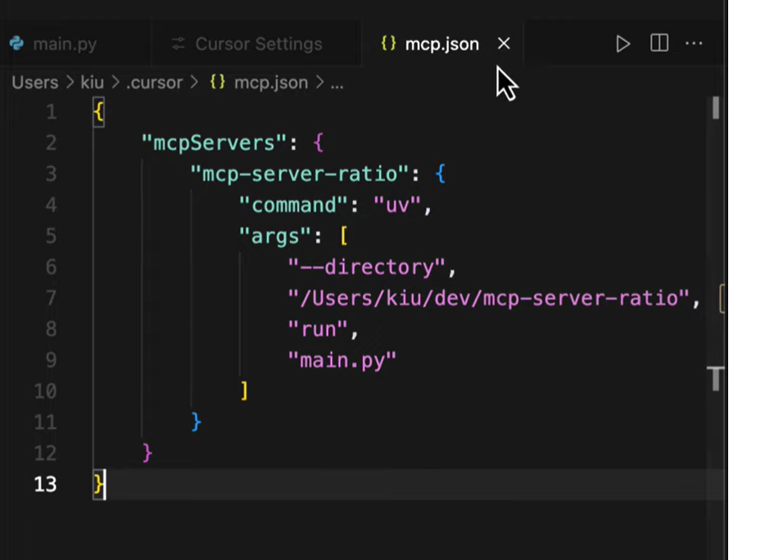This screenshot has height=560, width=783.
Task: Expand the Users breadcrumb segment
Action: click(x=34, y=83)
